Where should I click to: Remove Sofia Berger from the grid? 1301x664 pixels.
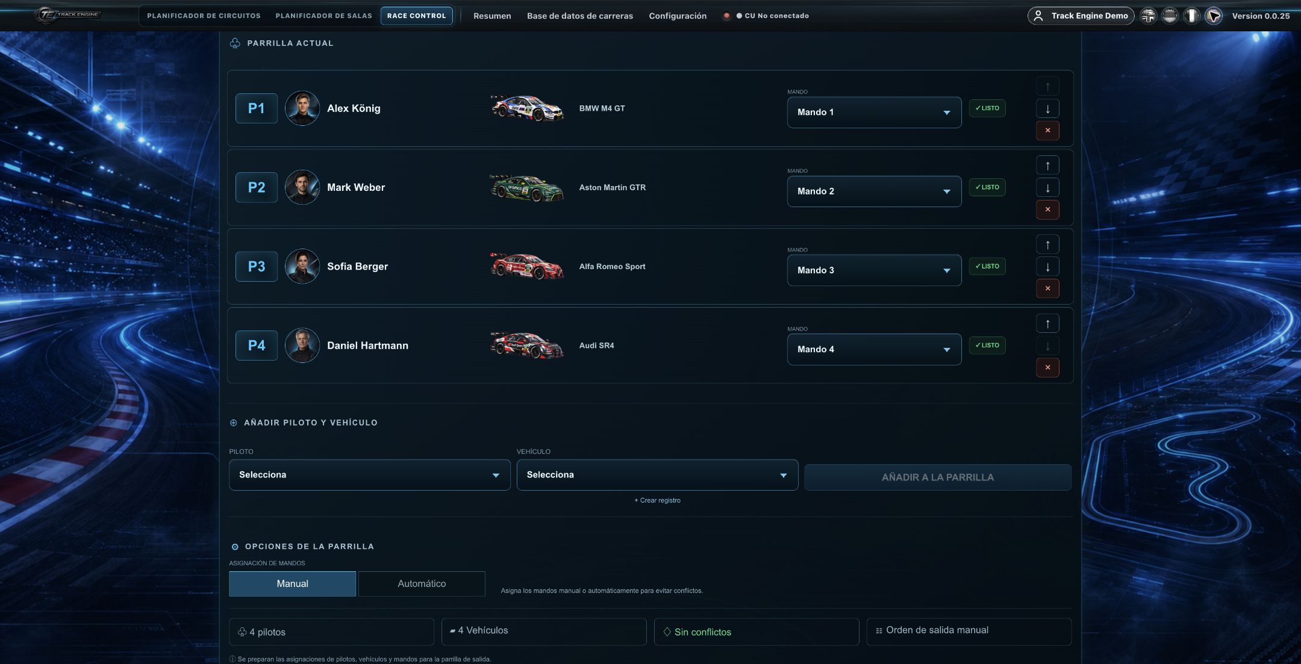point(1047,288)
